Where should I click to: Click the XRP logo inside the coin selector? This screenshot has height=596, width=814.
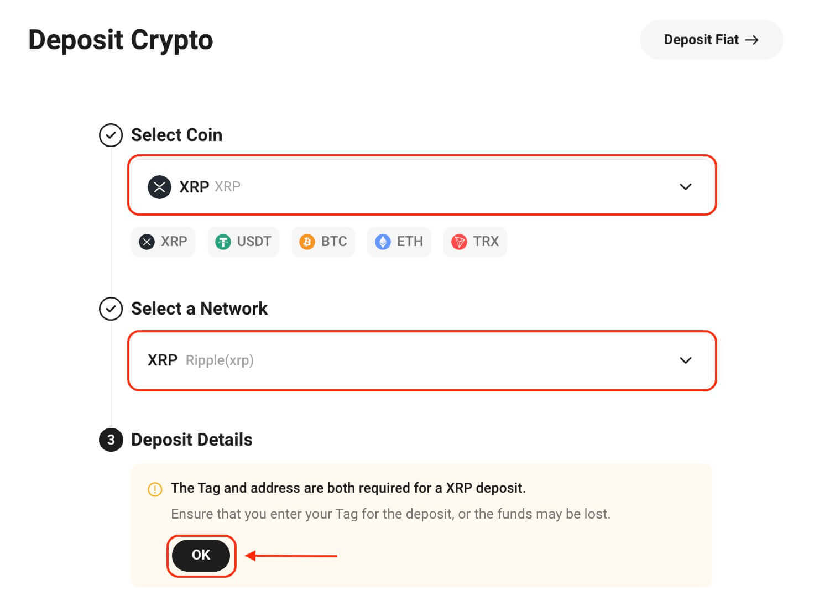pyautogui.click(x=159, y=187)
